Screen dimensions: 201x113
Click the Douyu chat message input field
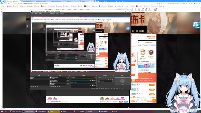(x=144, y=101)
